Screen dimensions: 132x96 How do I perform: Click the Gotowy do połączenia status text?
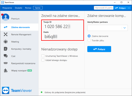tap(65, 92)
